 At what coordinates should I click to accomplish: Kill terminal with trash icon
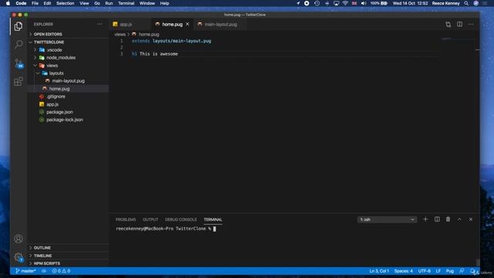448,219
